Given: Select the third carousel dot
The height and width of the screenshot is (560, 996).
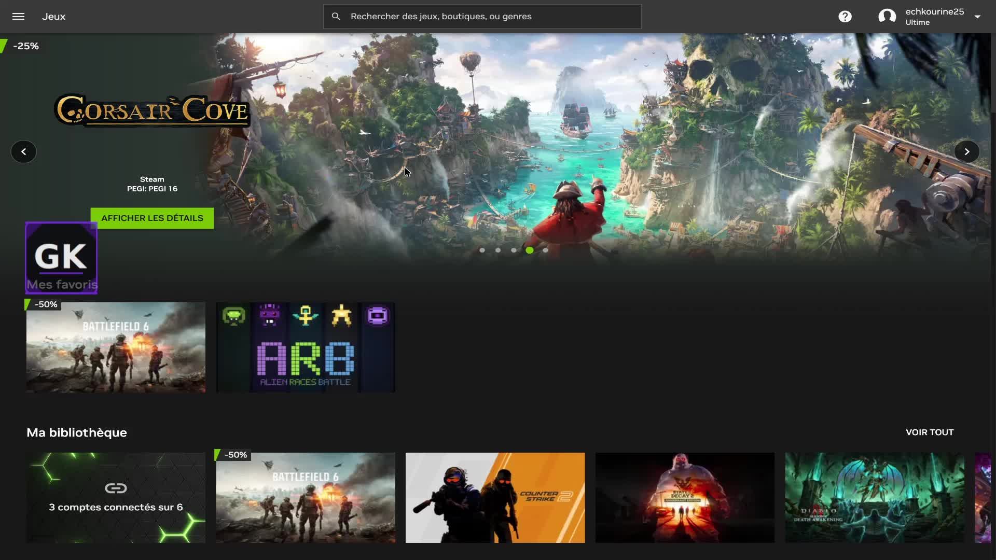Looking at the screenshot, I should pyautogui.click(x=514, y=250).
